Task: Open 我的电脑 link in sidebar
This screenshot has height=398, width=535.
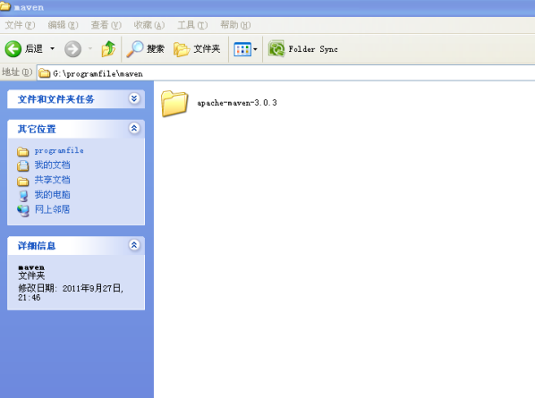Action: [52, 195]
